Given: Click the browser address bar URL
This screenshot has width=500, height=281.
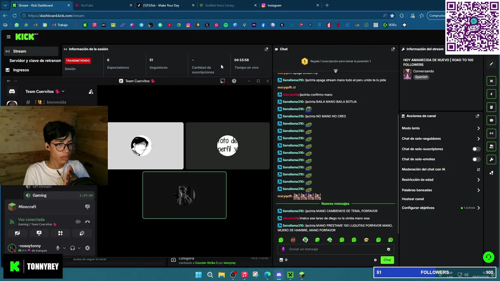Looking at the screenshot, I should pyautogui.click(x=56, y=16).
